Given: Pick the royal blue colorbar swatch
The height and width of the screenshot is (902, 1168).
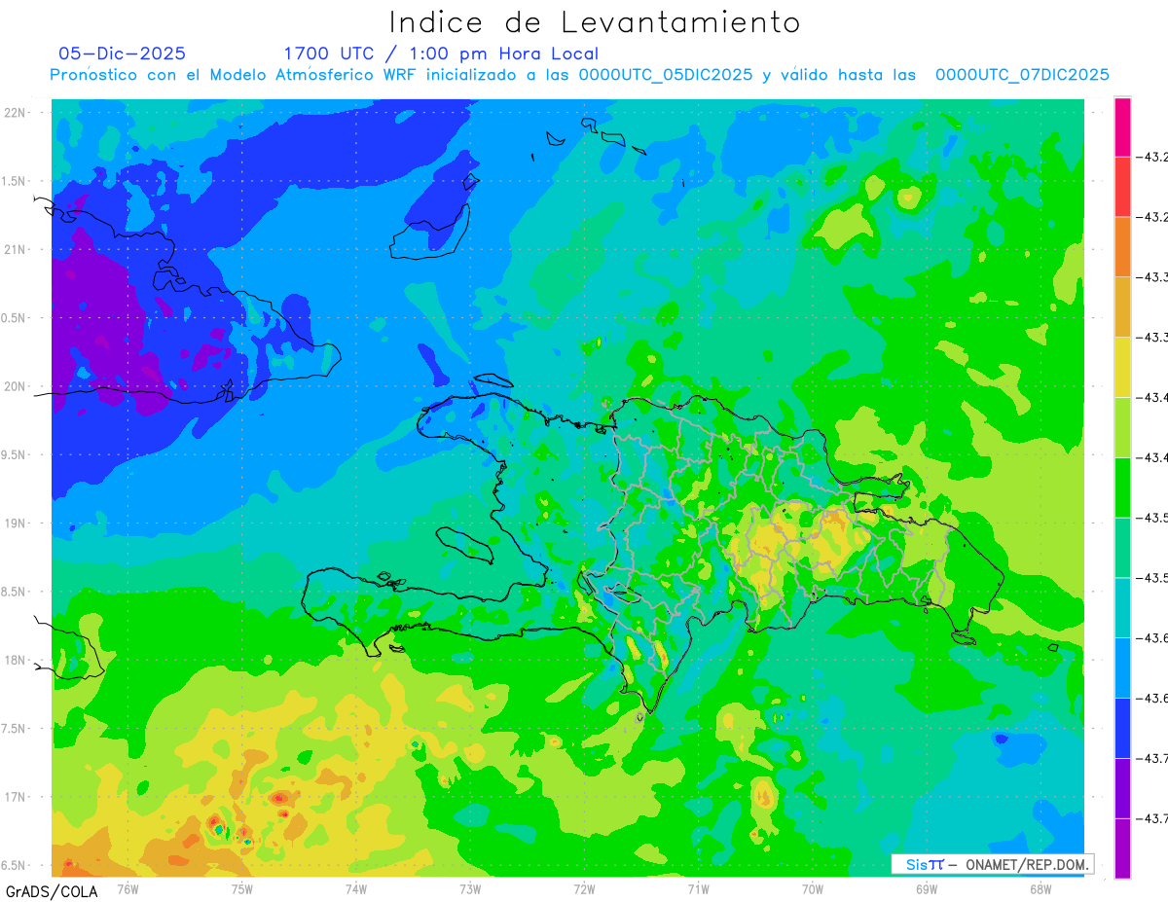Looking at the screenshot, I should point(1122,728).
